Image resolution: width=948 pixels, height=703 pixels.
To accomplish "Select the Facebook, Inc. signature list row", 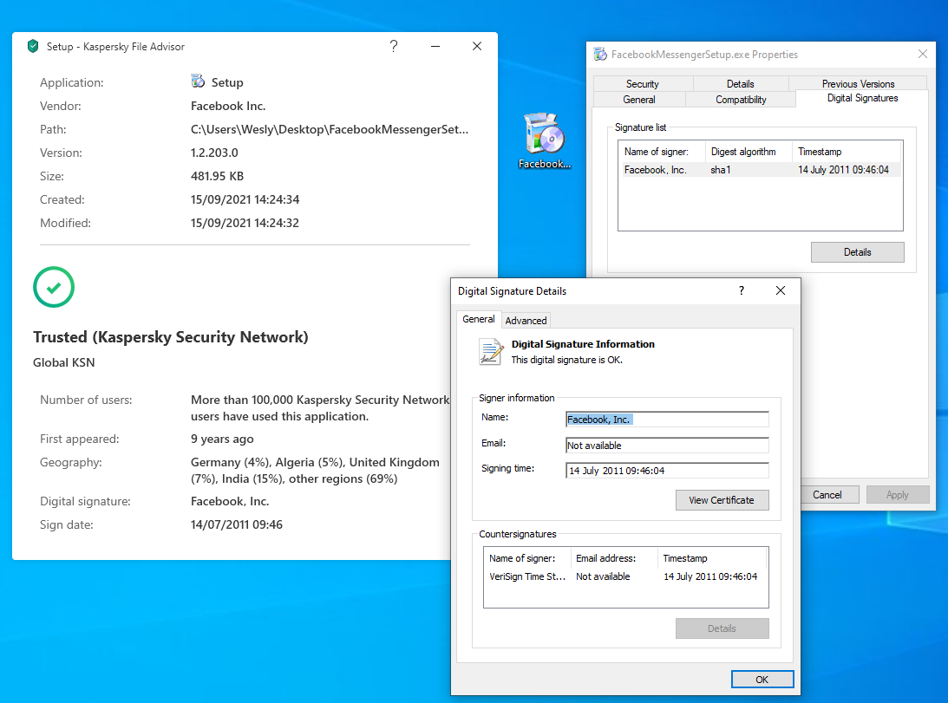I will pos(760,170).
